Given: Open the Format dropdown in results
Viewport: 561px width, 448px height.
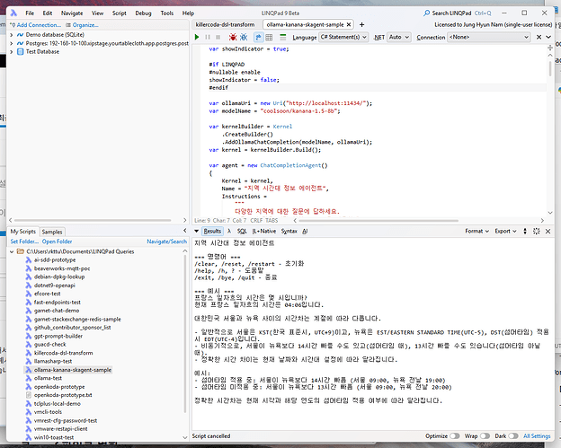Looking at the screenshot, I should pos(476,231).
